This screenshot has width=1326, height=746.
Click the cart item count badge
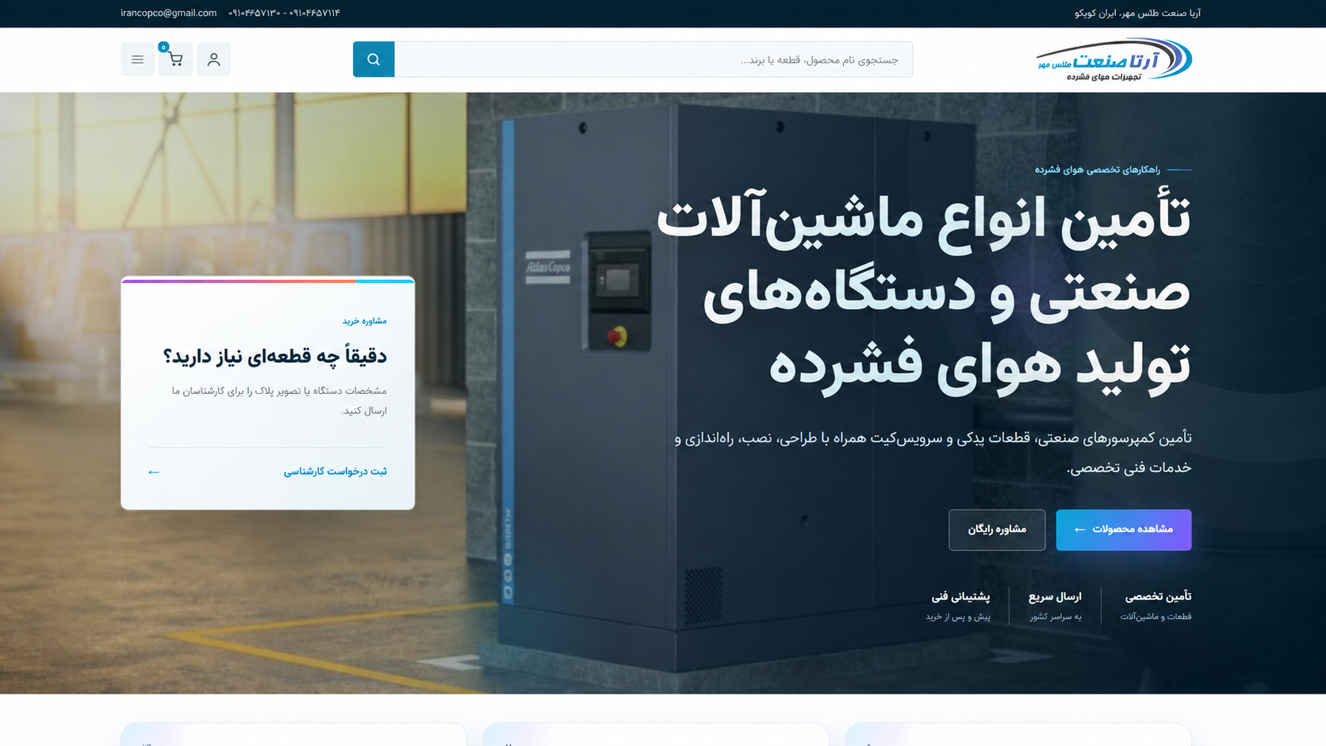coord(163,48)
